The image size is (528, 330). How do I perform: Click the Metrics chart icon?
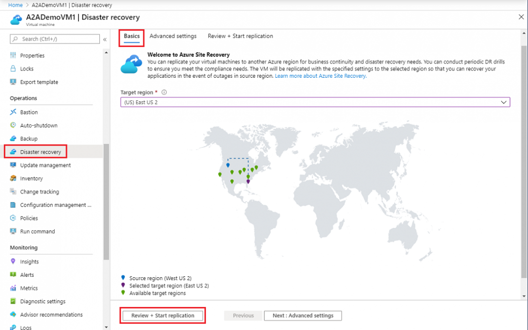click(x=13, y=288)
